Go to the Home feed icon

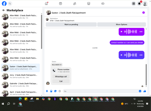click(47, 4)
